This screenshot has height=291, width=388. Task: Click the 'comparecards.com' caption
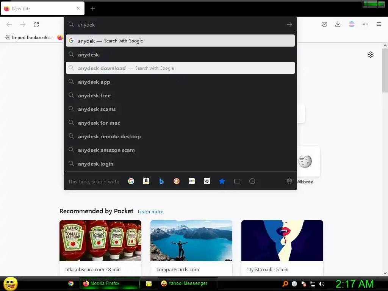178,269
